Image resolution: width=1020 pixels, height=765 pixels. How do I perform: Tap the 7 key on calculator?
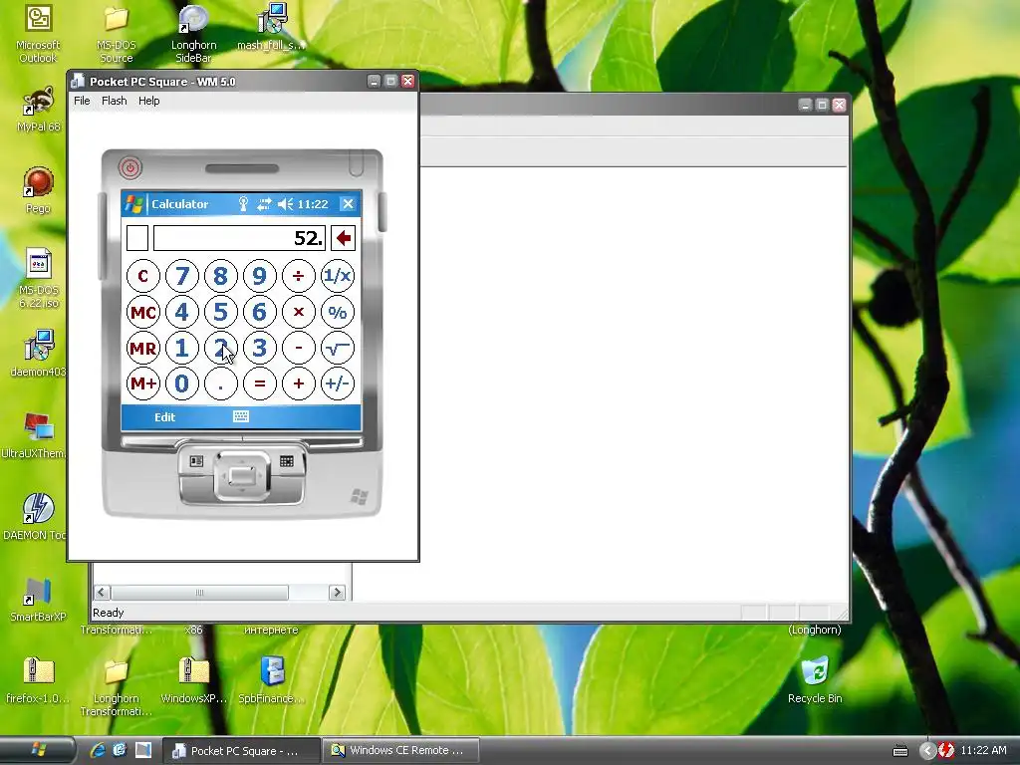pos(181,276)
